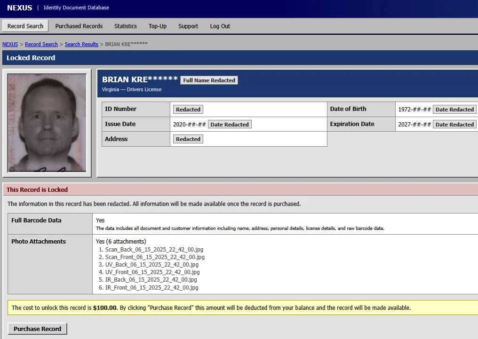
Task: Click the Scan_Back_06_15_2025_22_42_00.jpg attachment
Action: coord(154,250)
